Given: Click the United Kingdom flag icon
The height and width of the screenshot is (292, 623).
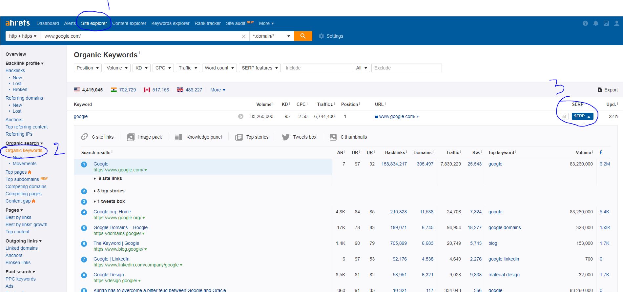Looking at the screenshot, I should coord(180,90).
